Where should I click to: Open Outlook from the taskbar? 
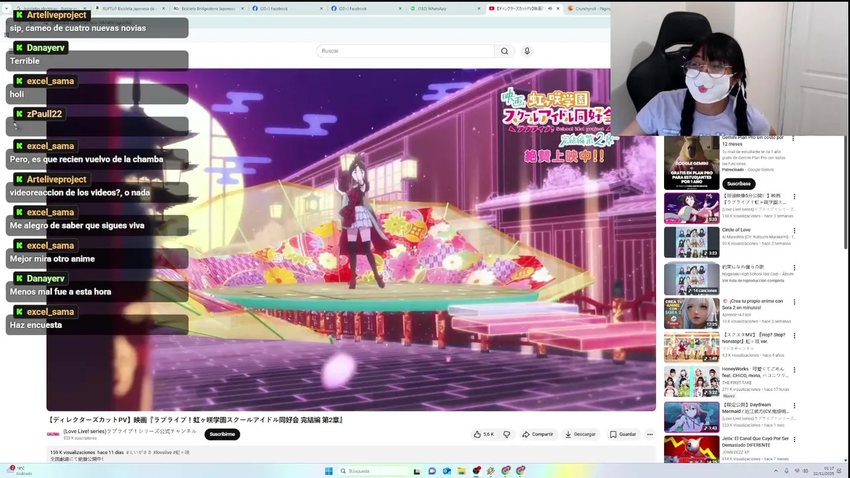coord(447,471)
